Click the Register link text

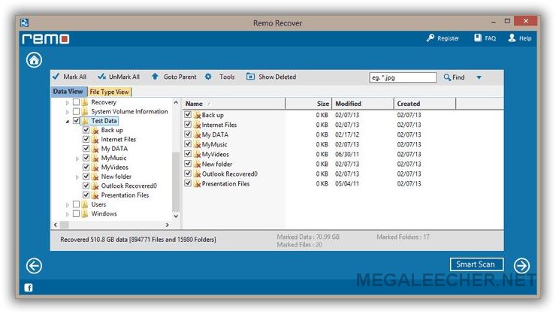click(x=449, y=38)
